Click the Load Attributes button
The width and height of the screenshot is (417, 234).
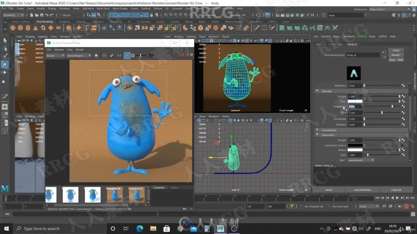point(363,190)
